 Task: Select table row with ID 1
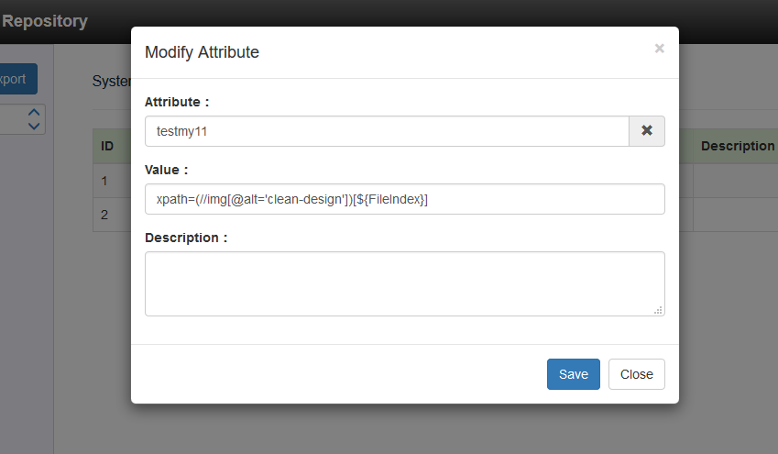click(x=112, y=181)
